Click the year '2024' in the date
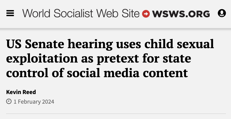The width and height of the screenshot is (231, 119). pyautogui.click(x=48, y=102)
